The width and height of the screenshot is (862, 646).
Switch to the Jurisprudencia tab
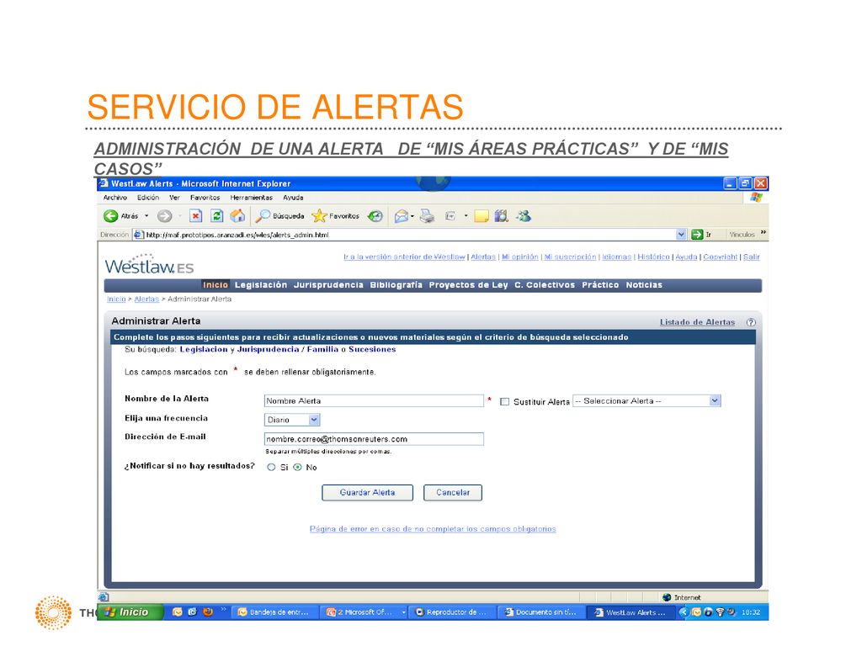[328, 285]
